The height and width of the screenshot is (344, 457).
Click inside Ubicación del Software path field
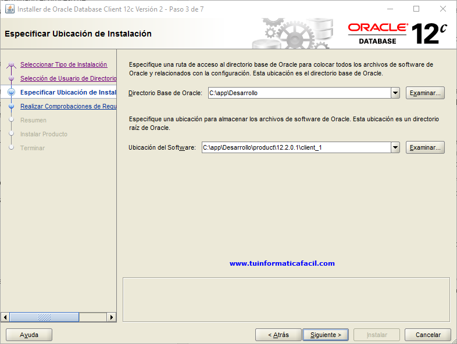click(x=296, y=147)
